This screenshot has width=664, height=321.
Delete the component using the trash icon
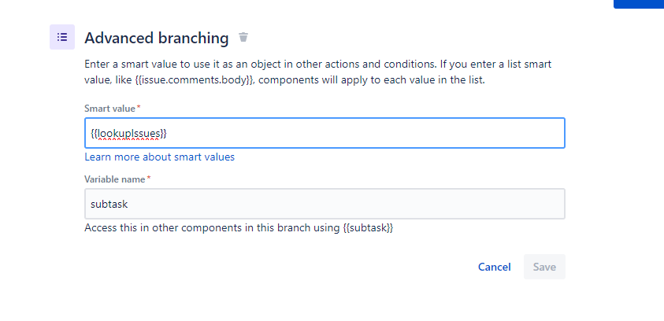click(243, 37)
